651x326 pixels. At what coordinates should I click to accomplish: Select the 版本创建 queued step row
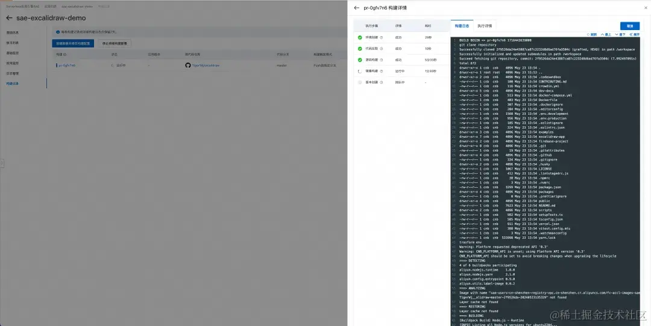click(401, 82)
